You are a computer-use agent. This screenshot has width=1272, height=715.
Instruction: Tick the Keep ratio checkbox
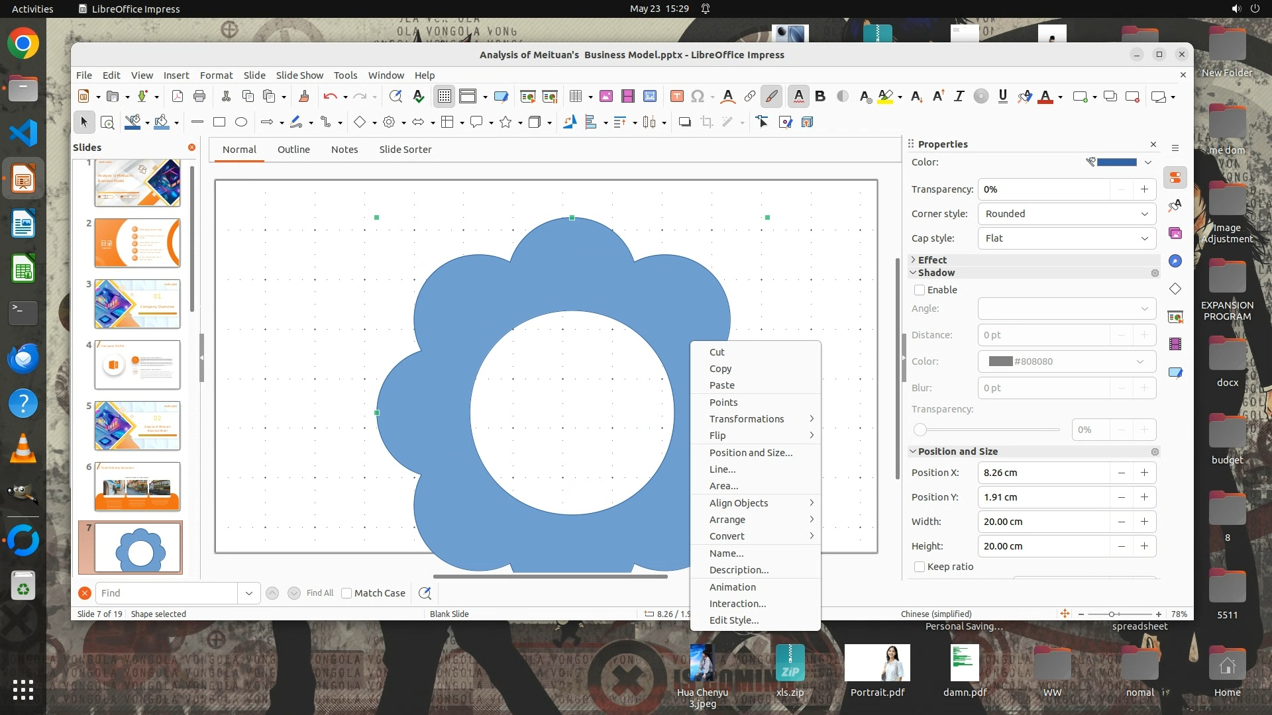click(x=920, y=567)
